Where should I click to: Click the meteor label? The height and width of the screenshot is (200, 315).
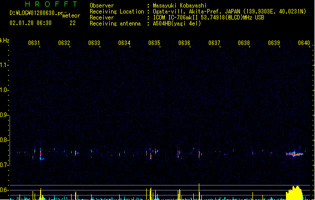71,15
